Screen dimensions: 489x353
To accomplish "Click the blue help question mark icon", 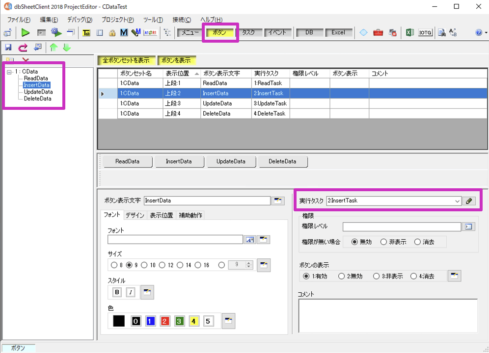I will pyautogui.click(x=479, y=33).
